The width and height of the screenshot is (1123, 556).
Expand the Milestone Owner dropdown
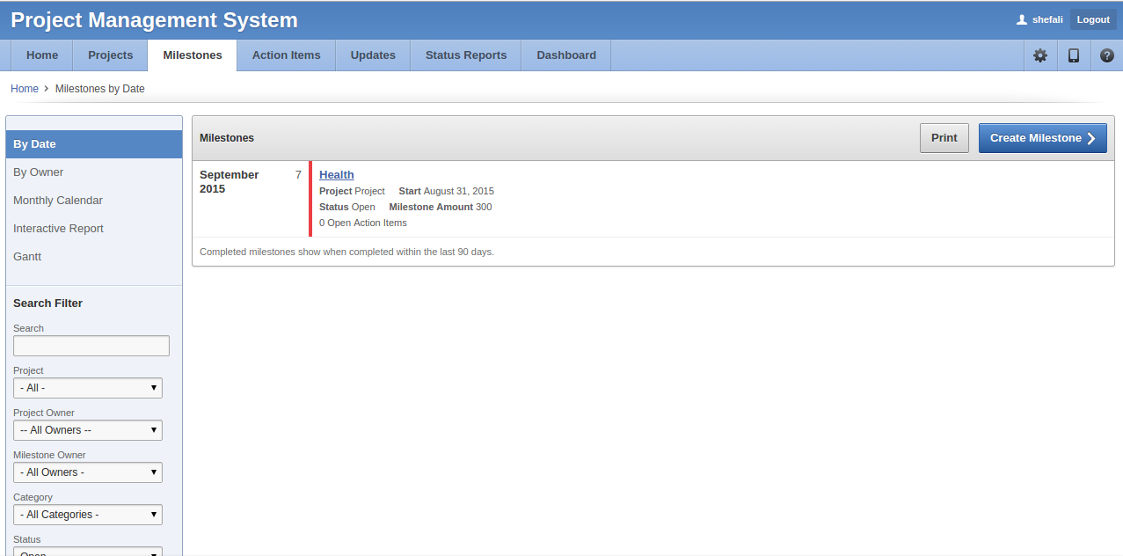88,472
